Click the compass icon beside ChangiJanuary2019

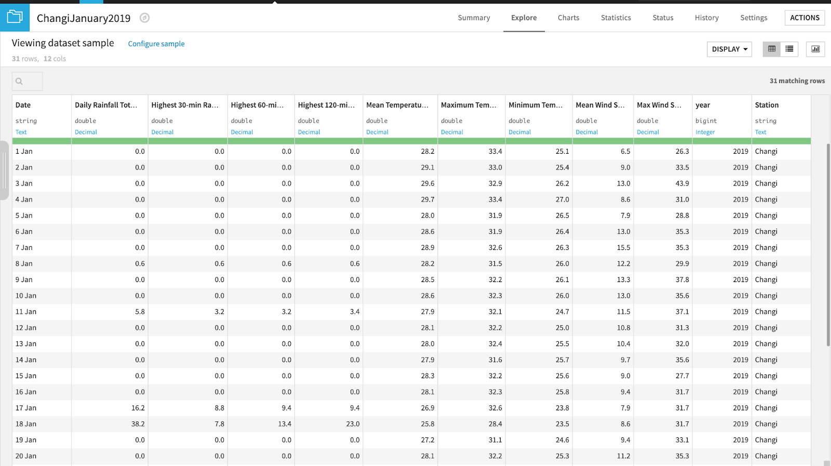coord(145,18)
